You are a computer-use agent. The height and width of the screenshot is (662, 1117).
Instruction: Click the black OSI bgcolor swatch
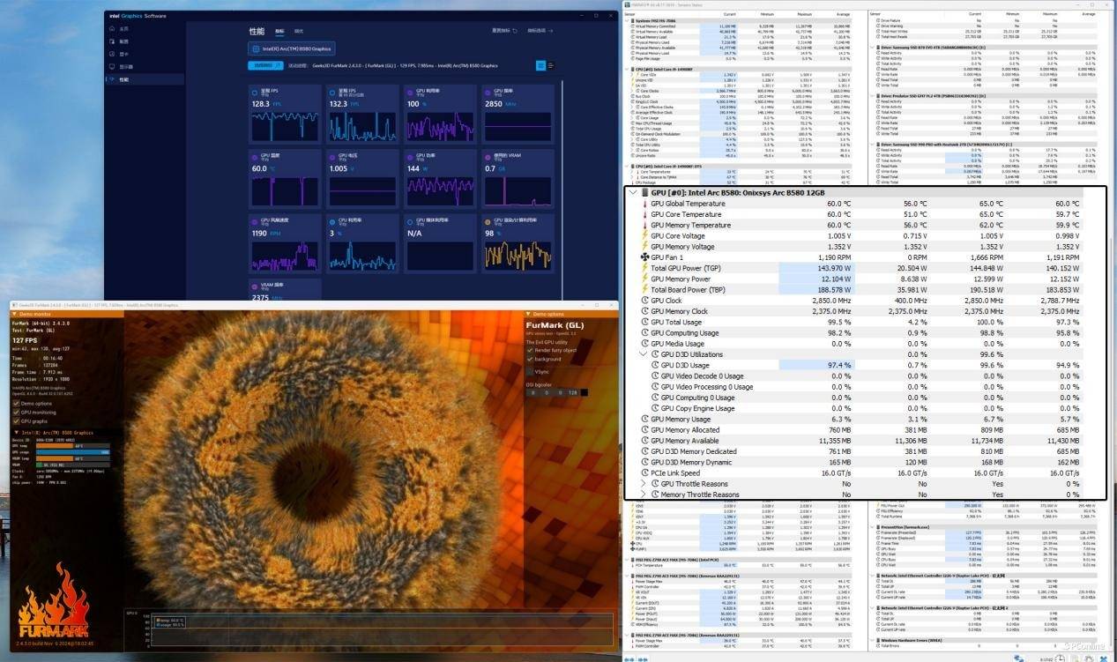click(x=584, y=392)
